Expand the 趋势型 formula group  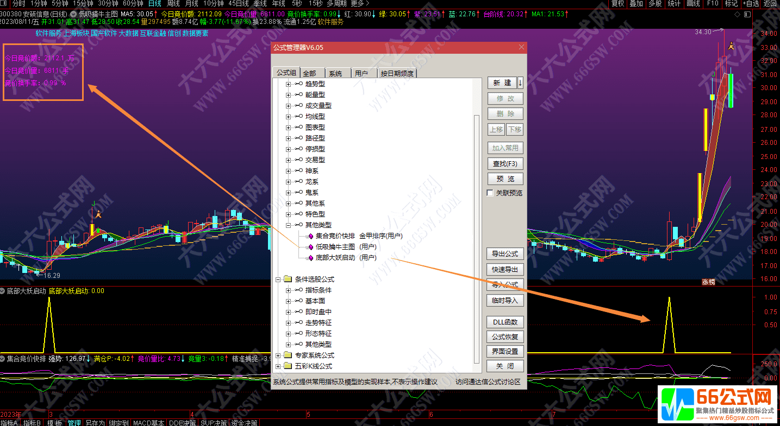pos(288,84)
